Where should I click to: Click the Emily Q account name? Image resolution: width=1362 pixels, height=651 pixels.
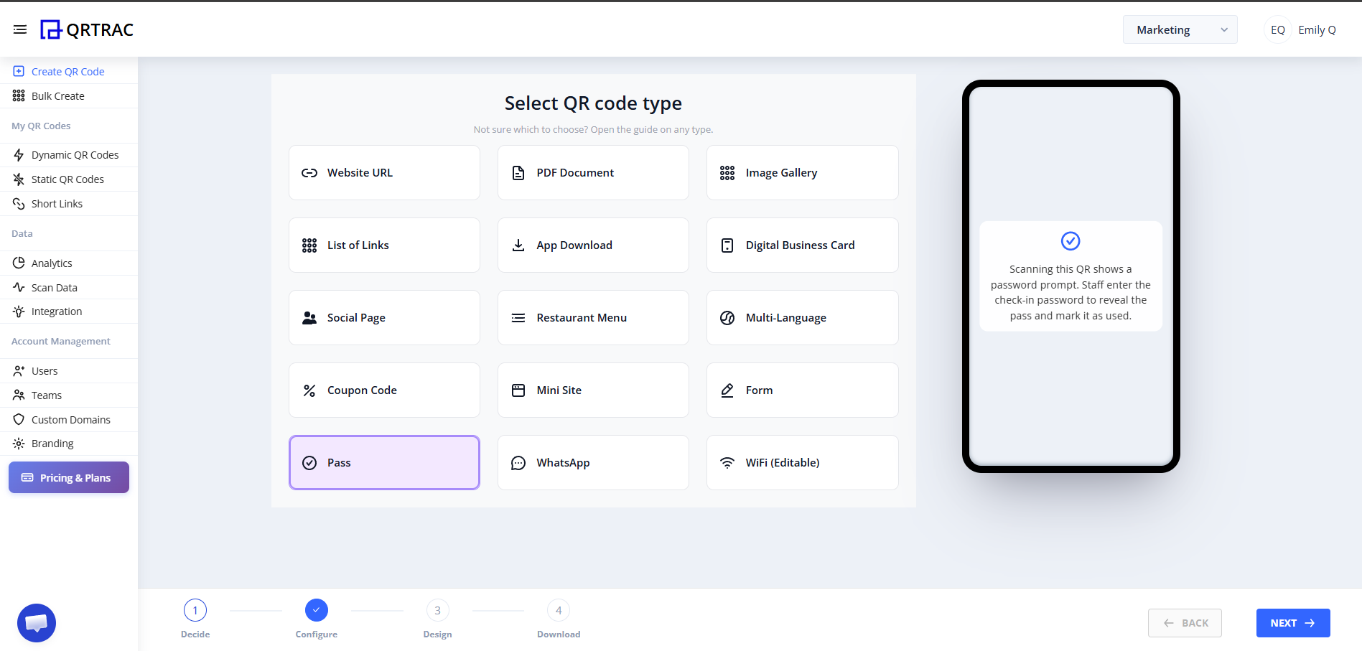1317,29
